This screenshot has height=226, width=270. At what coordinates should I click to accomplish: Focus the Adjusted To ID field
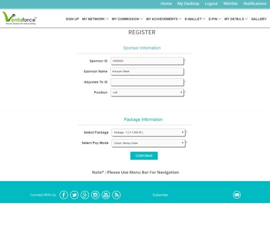[x=147, y=82]
